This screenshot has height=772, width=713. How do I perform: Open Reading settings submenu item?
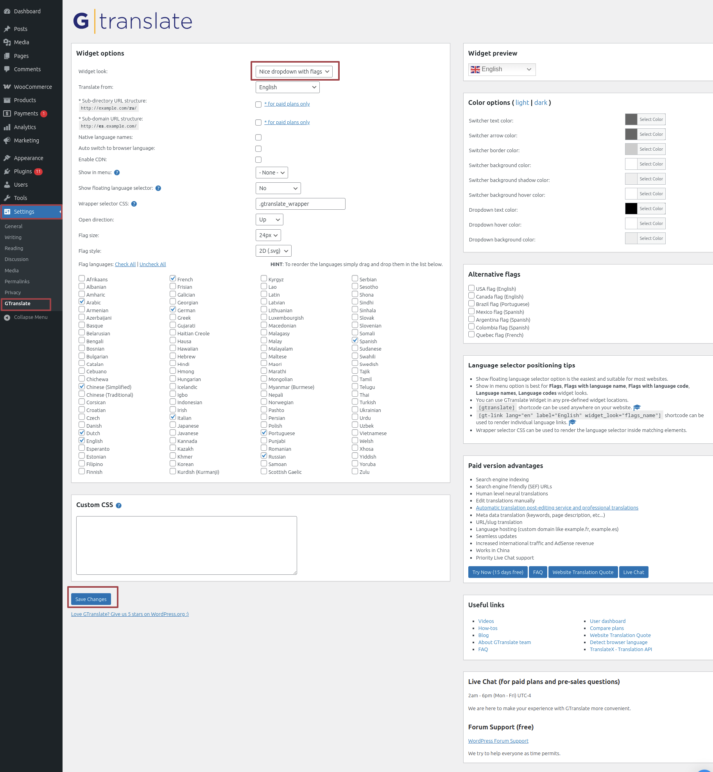[x=14, y=248]
